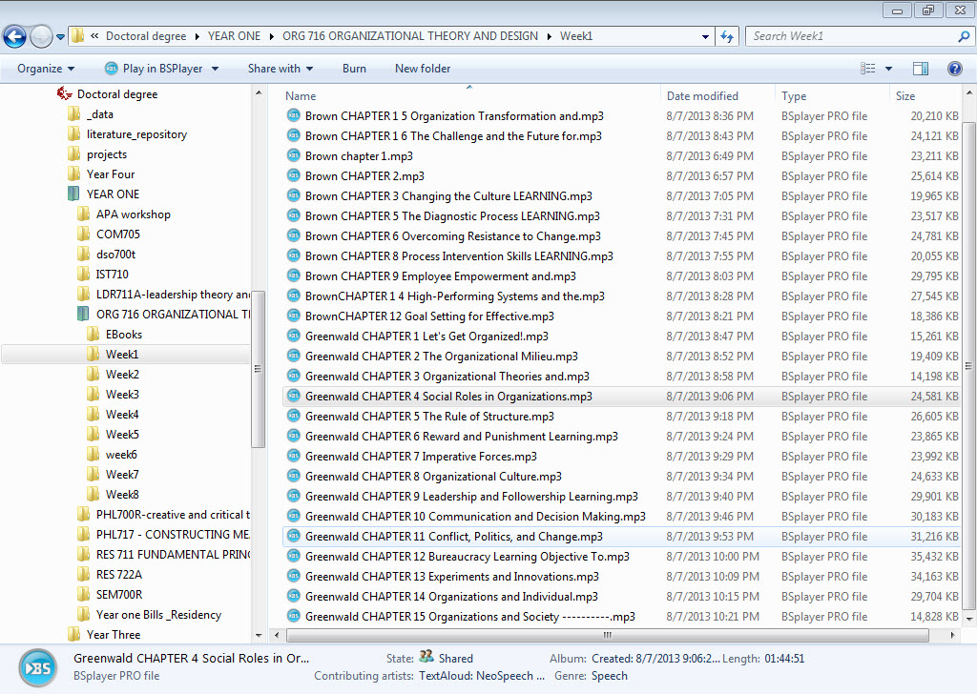Select the APA workshop folder

coord(133,214)
